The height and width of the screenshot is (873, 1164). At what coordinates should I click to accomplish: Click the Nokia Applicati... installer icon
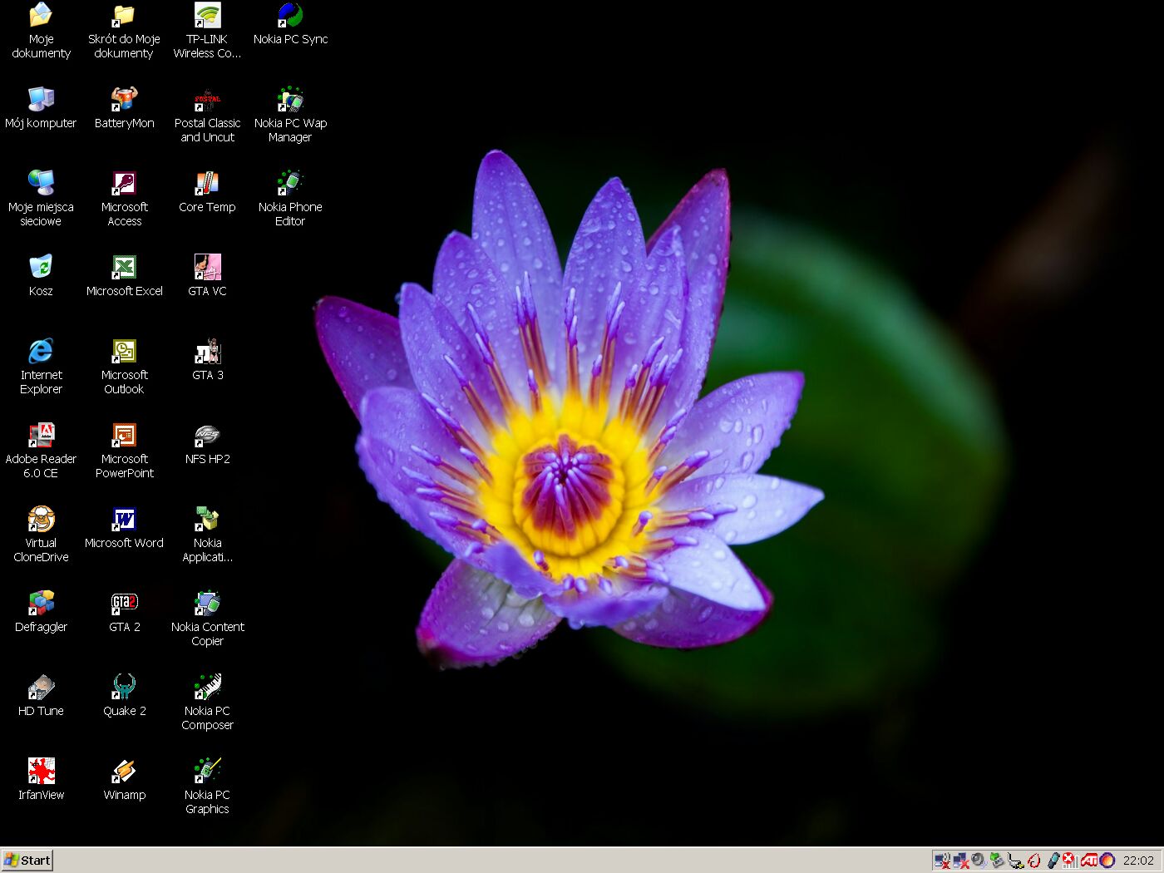pos(207,519)
